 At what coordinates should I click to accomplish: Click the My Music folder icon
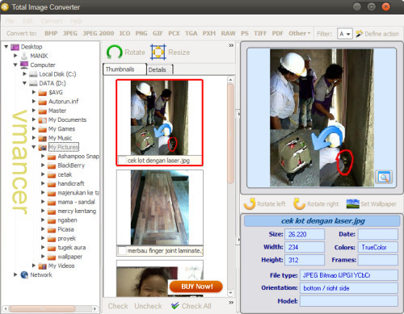click(x=43, y=138)
